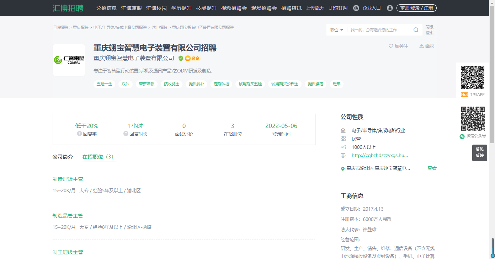Image resolution: width=495 pixels, height=259 pixels.
Task: Click the search magnifier icon
Action: point(416,30)
